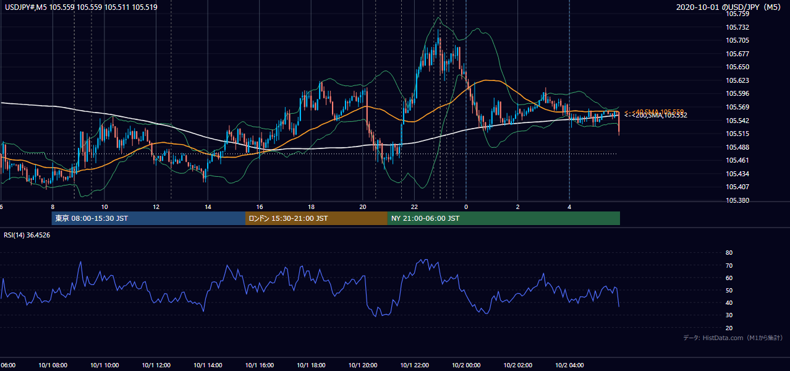Click the 105.380 price axis label

pos(738,200)
